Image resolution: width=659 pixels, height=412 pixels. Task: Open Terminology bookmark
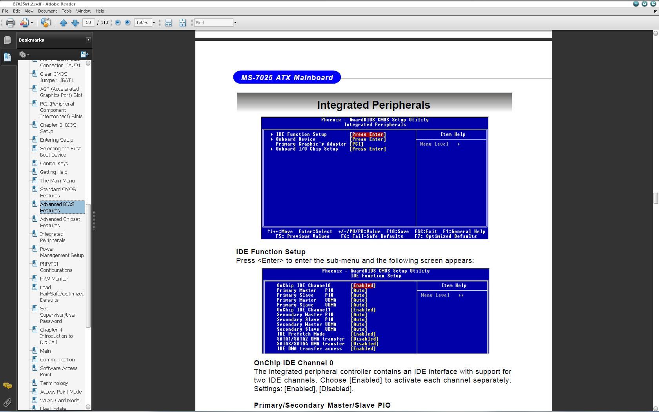pos(54,383)
